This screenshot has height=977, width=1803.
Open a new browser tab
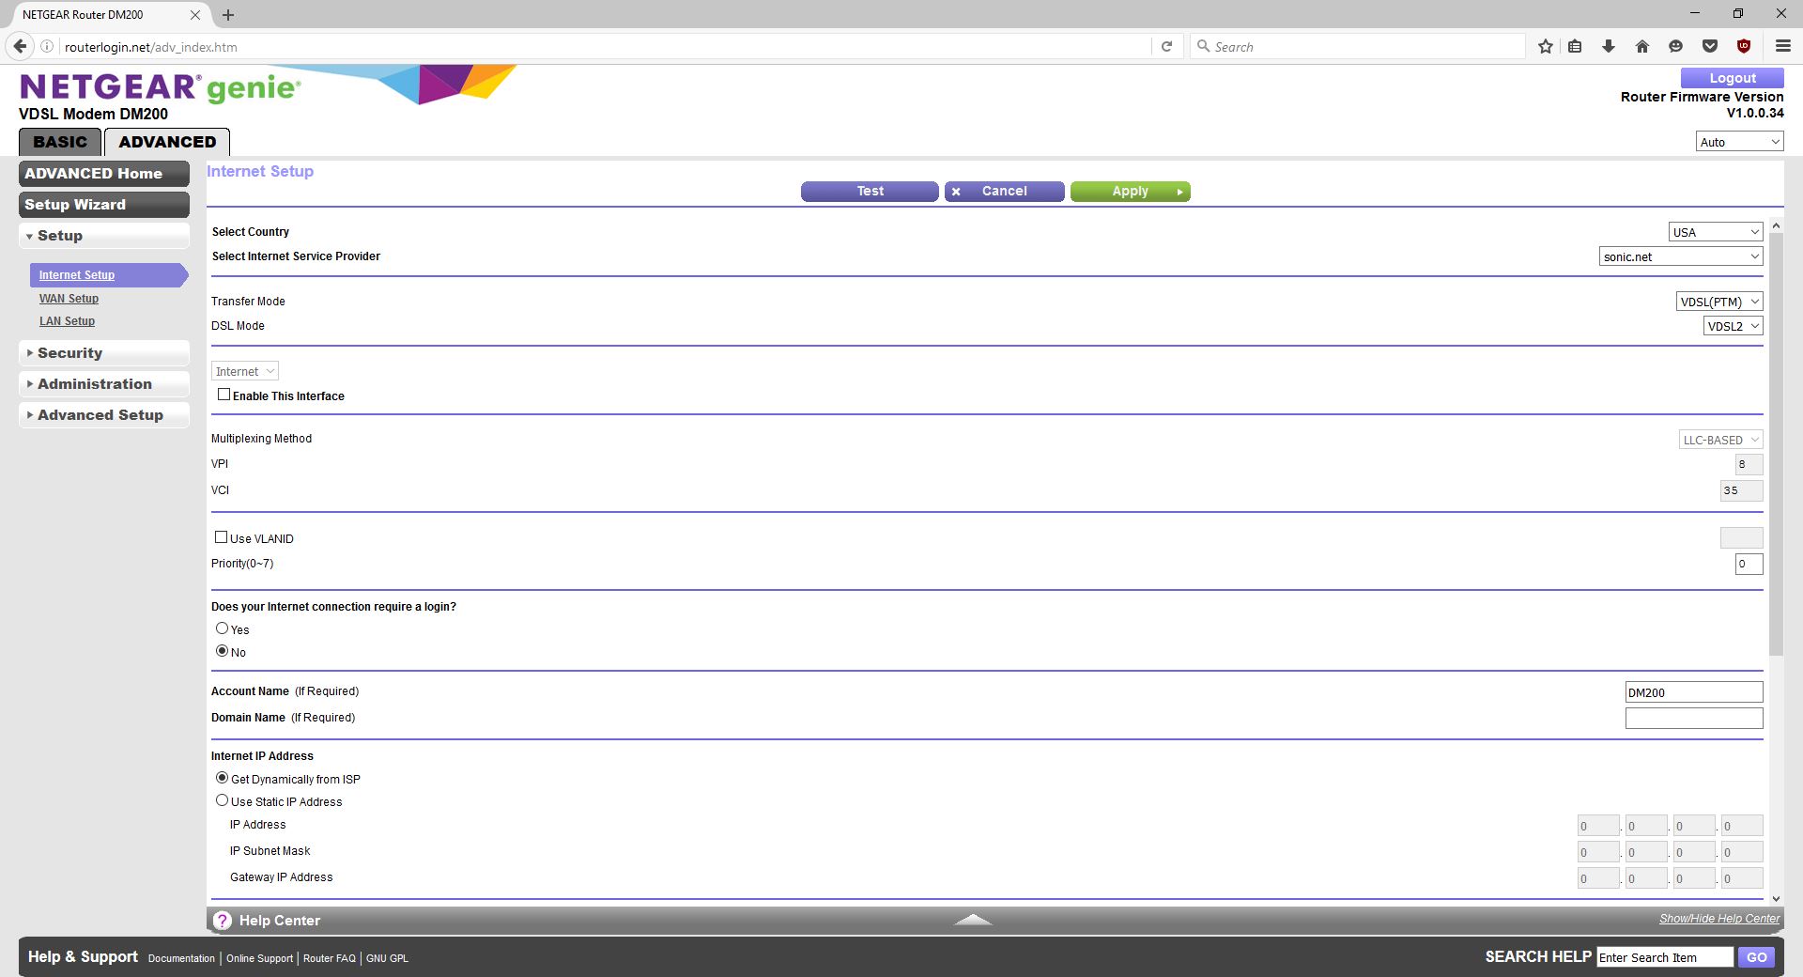(x=228, y=14)
